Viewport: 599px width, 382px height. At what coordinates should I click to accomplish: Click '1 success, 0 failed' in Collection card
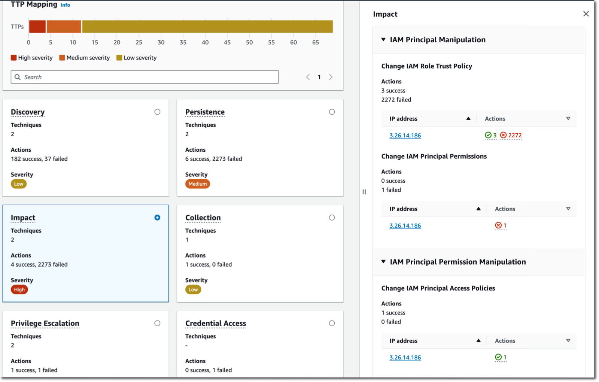click(209, 264)
